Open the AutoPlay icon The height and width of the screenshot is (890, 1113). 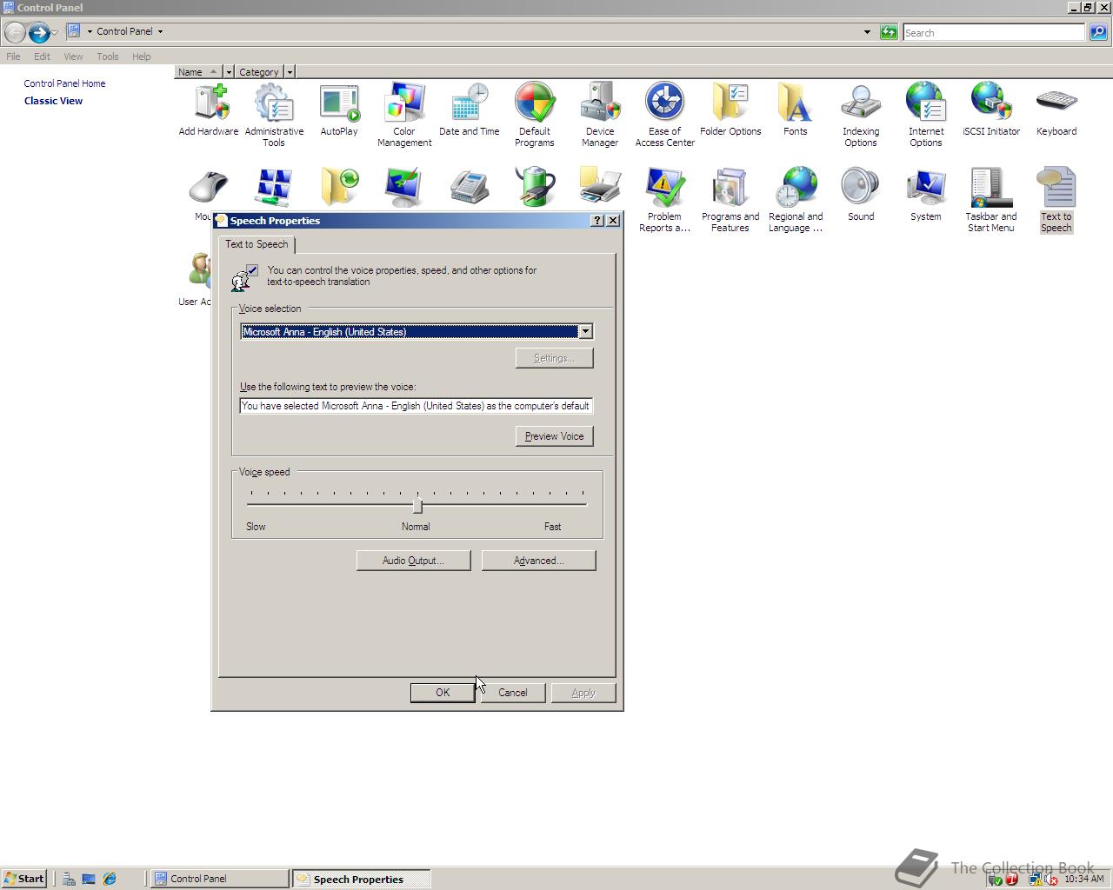pos(339,110)
